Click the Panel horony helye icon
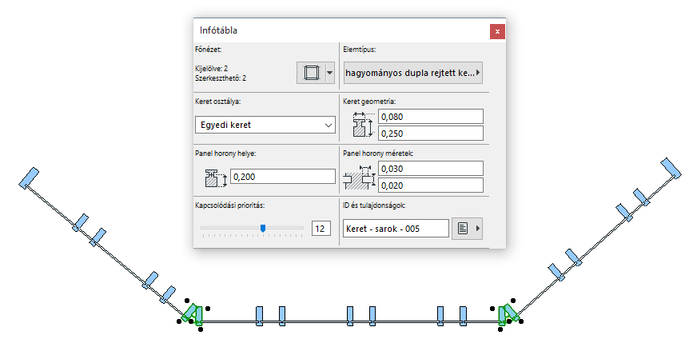693x355 pixels. click(215, 177)
